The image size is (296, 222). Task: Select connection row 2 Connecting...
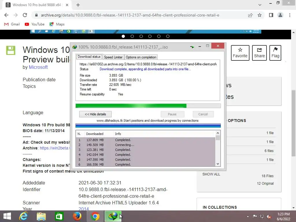pyautogui.click(x=146, y=145)
